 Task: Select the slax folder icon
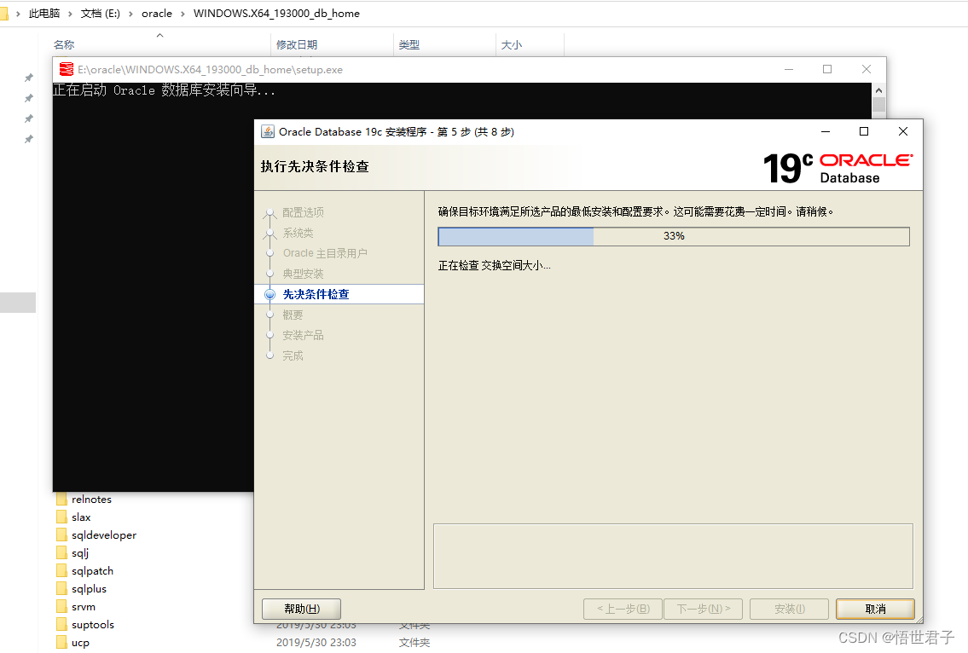tap(61, 517)
